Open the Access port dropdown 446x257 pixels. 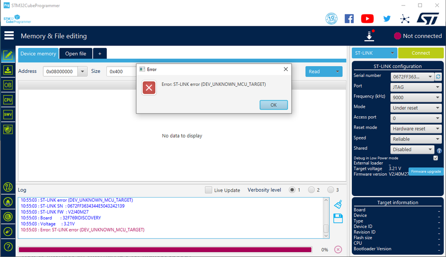click(416, 118)
